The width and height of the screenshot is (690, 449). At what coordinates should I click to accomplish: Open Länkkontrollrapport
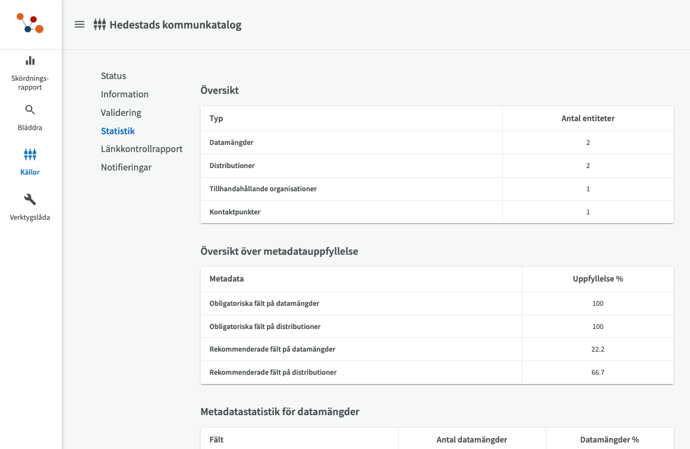[x=141, y=149]
